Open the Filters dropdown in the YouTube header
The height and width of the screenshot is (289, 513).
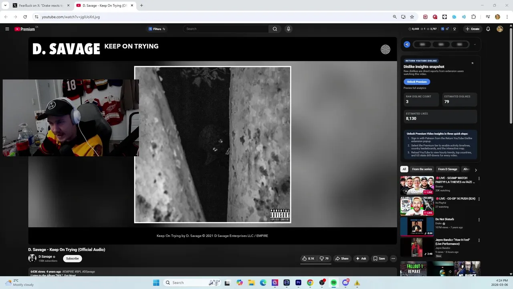click(x=157, y=29)
